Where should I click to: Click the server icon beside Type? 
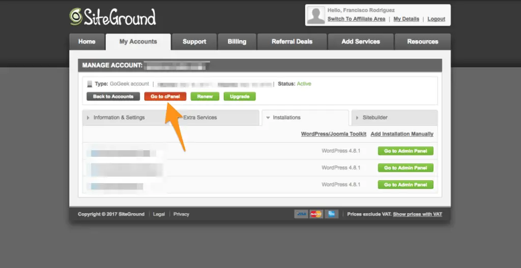[x=90, y=84]
